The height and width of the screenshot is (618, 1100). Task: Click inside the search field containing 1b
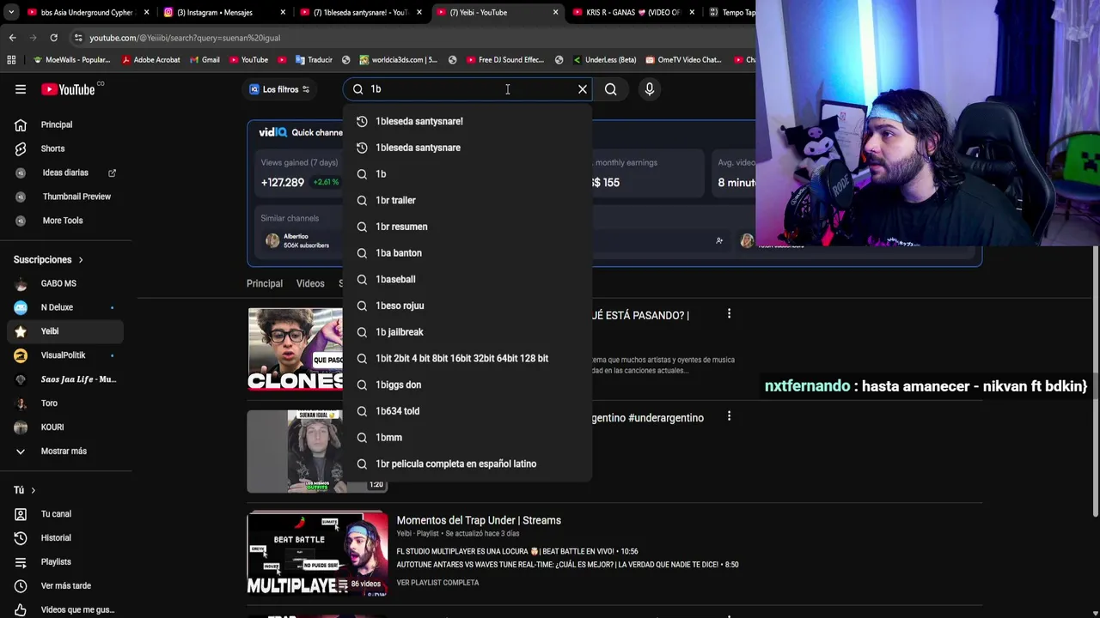[x=468, y=89]
